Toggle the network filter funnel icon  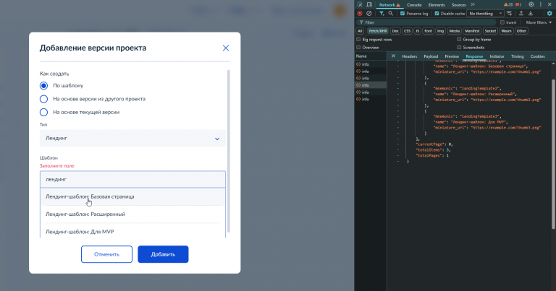[382, 14]
